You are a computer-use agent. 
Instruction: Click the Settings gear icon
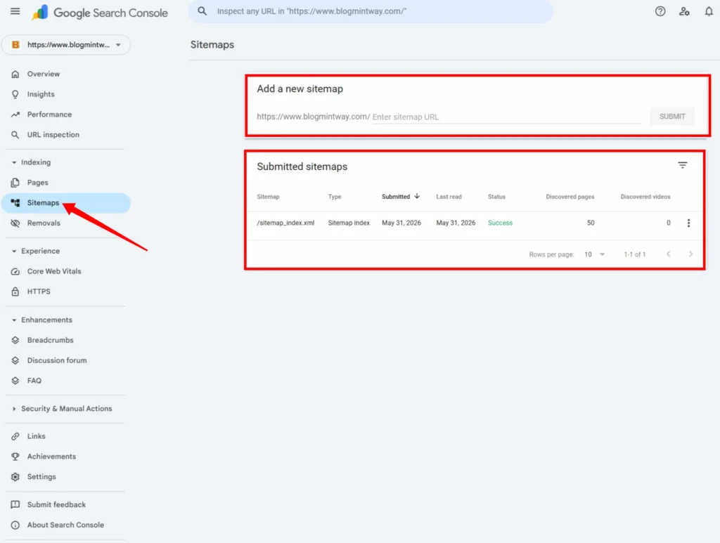15,476
